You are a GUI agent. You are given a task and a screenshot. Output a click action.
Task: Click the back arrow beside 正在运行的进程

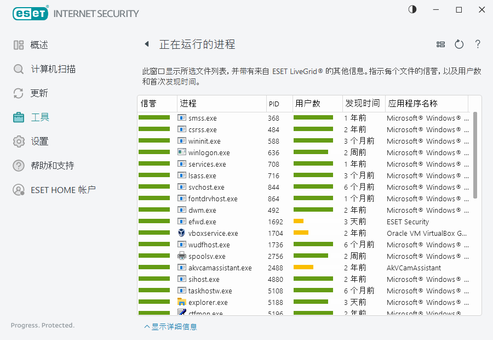(147, 44)
